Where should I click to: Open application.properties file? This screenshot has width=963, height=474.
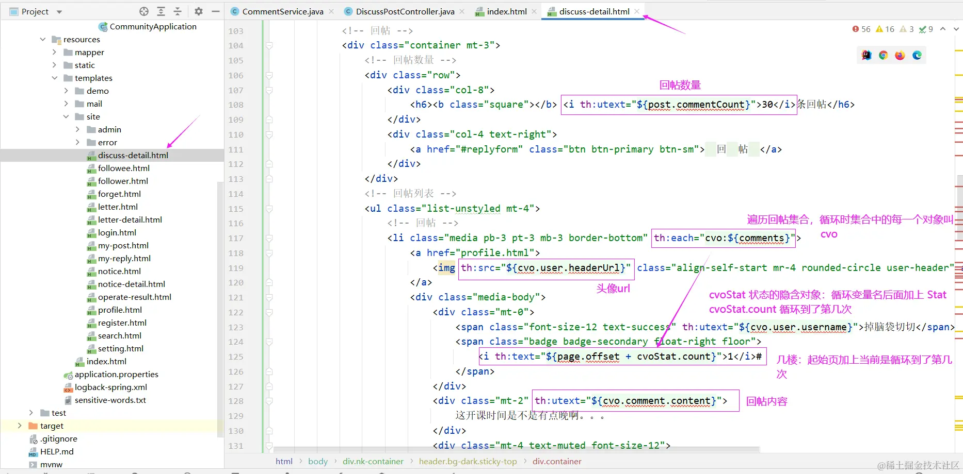(x=116, y=374)
